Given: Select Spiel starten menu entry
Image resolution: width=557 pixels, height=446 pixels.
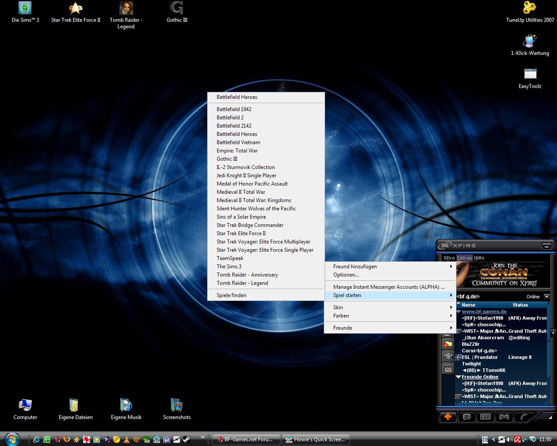Looking at the screenshot, I should coord(390,295).
